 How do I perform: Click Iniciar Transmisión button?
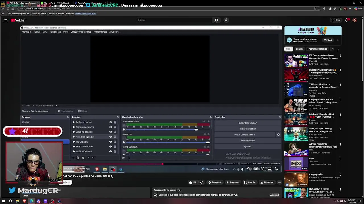[248, 123]
